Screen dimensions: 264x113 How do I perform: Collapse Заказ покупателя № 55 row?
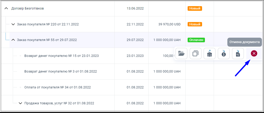pos(13,40)
